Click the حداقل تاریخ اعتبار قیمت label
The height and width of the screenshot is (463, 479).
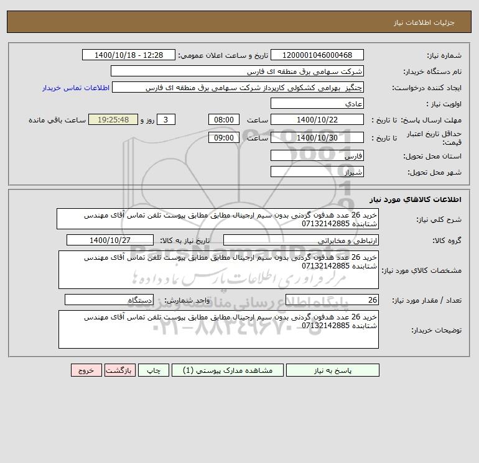coord(434,138)
